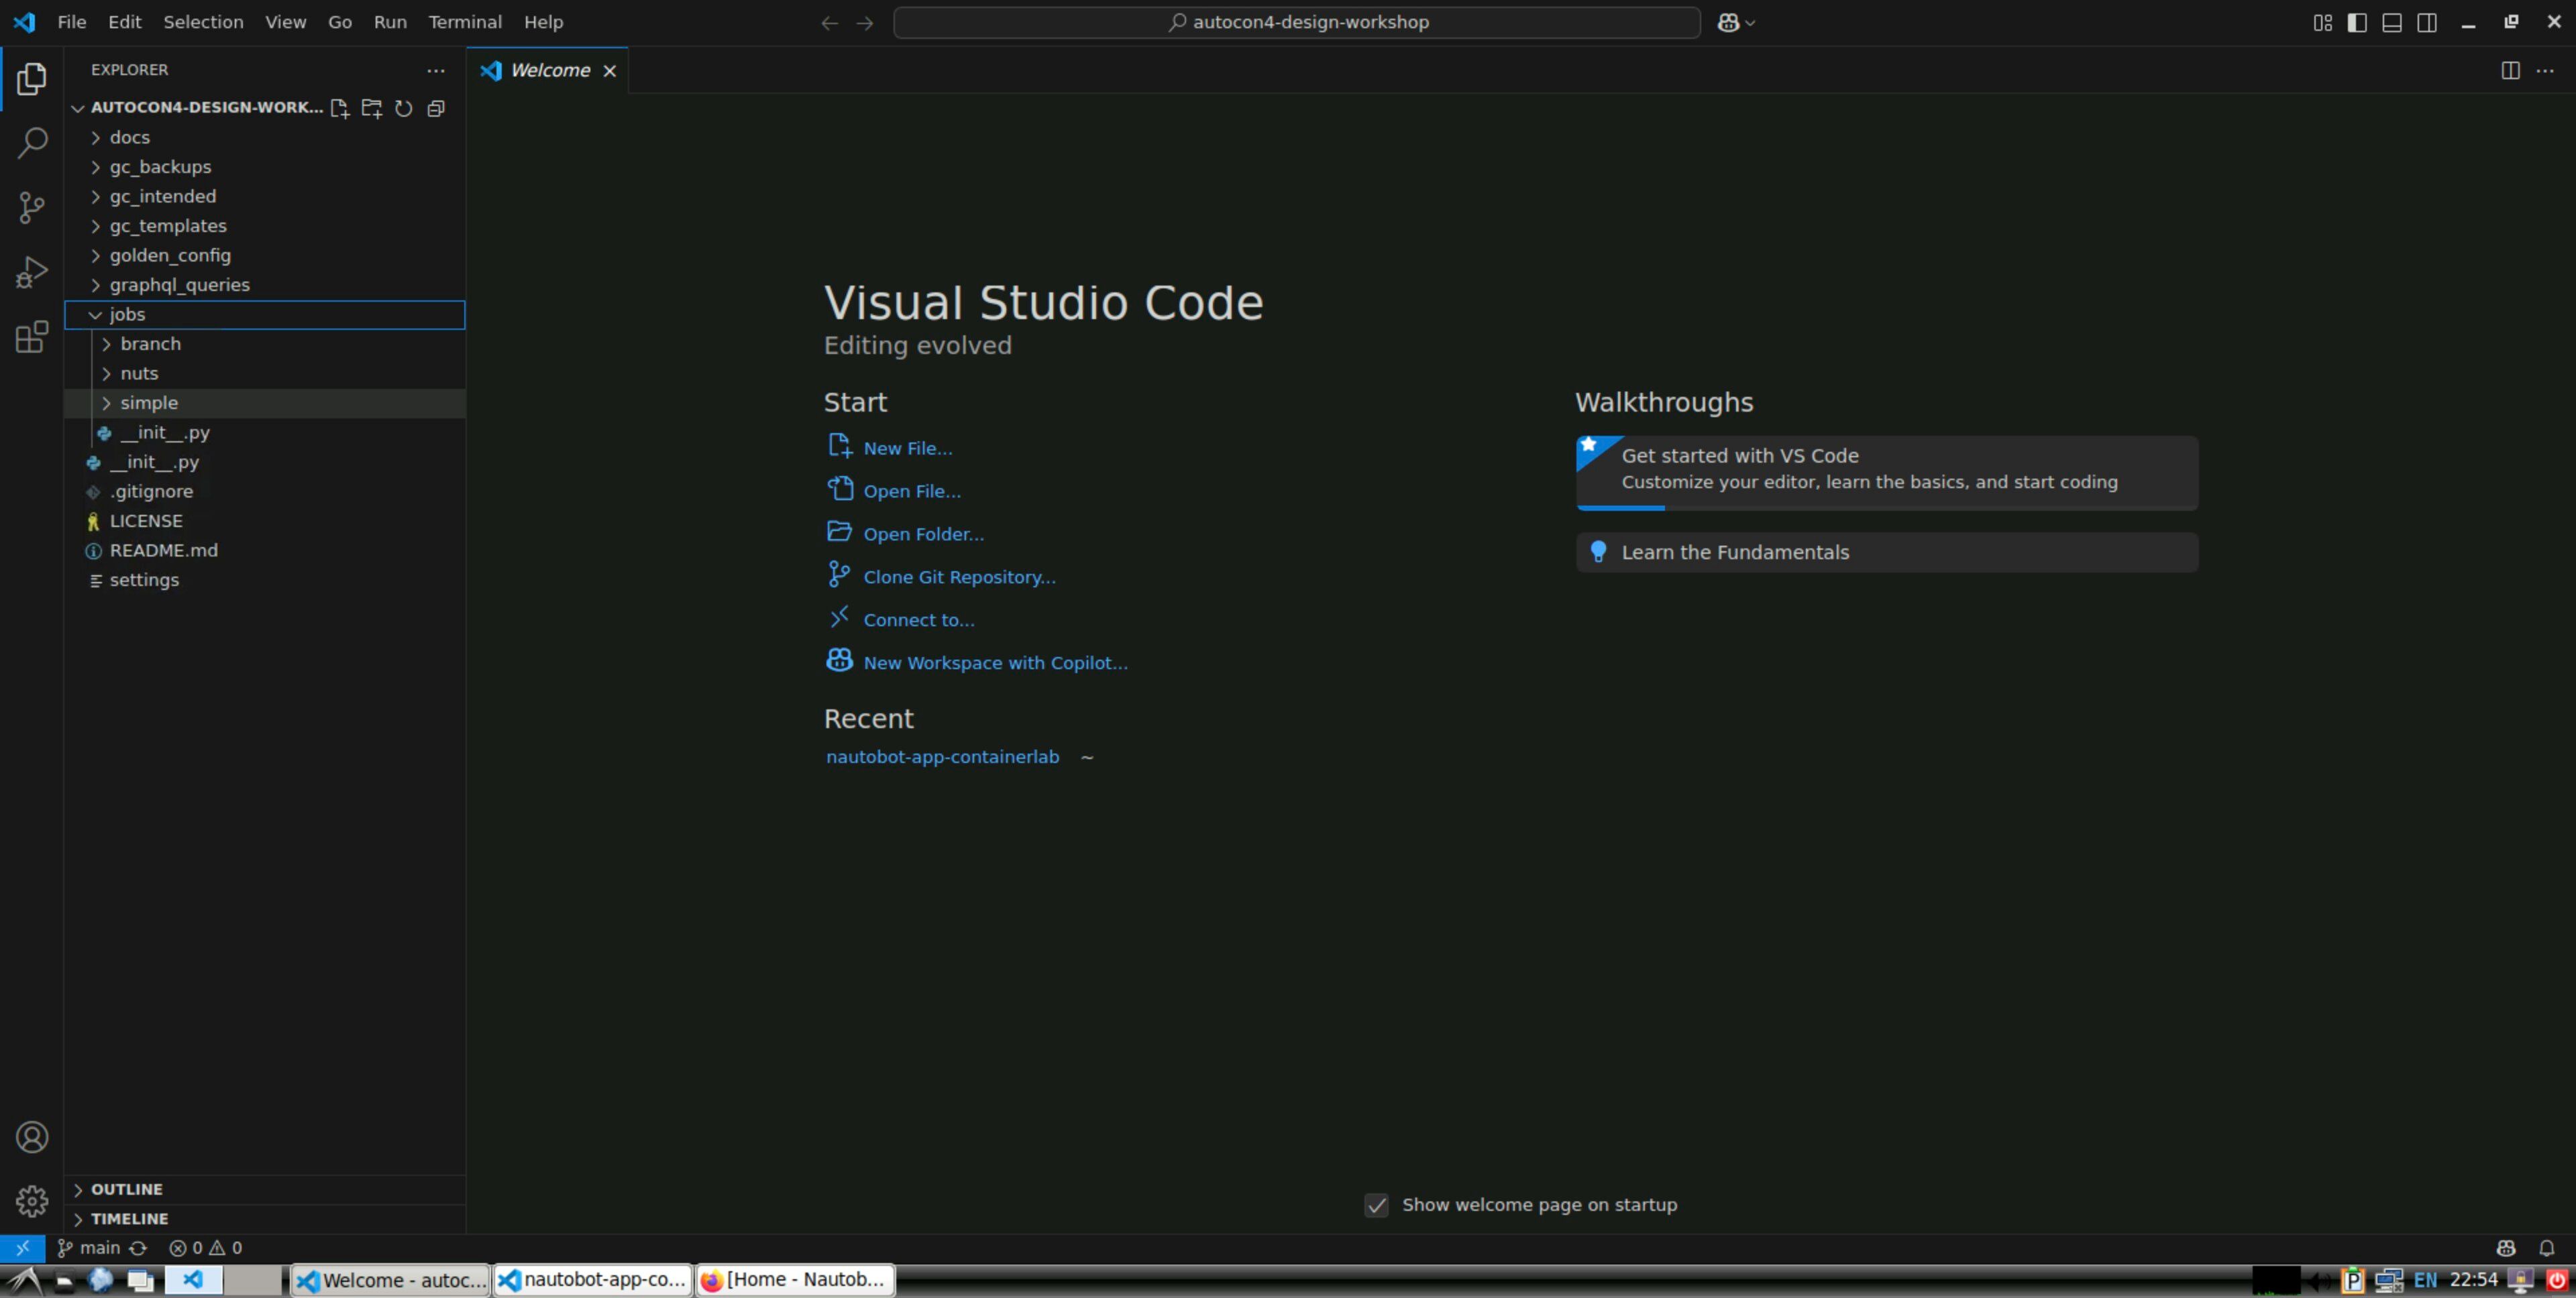Toggle the primary side bar visibility
This screenshot has height=1298, width=2576.
tap(2356, 22)
